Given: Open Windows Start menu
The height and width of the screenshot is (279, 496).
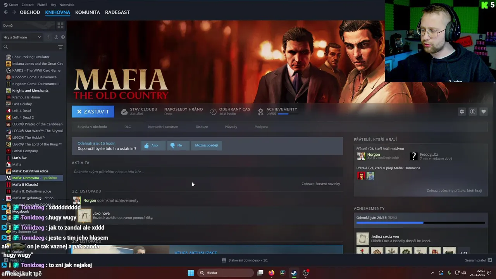Looking at the screenshot, I should point(191,273).
